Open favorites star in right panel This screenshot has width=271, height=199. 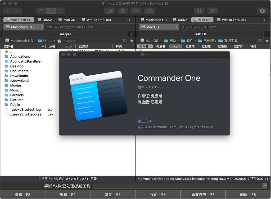click(x=267, y=41)
